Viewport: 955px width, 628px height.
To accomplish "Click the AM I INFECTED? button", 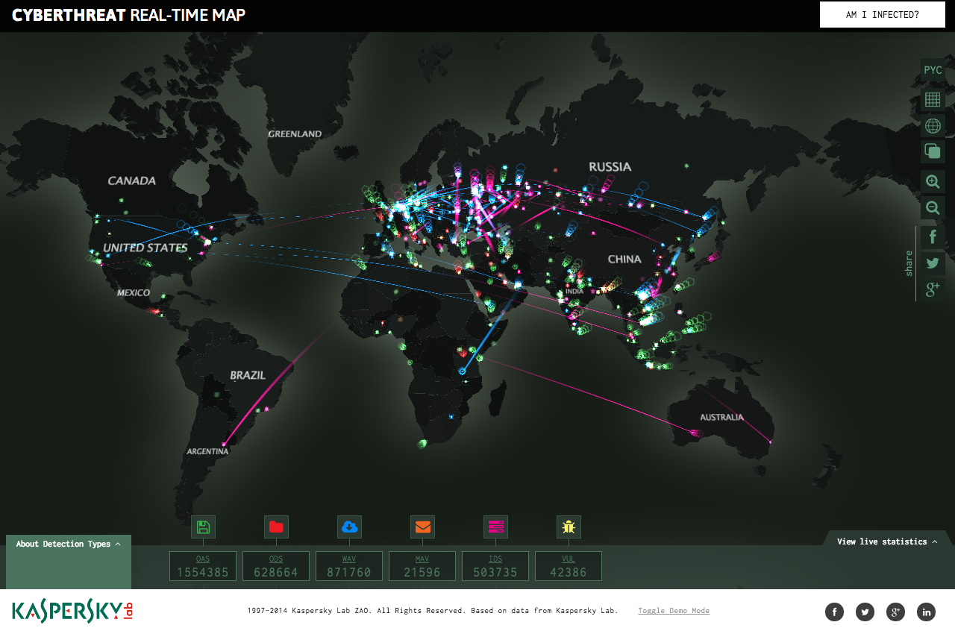I will (883, 14).
